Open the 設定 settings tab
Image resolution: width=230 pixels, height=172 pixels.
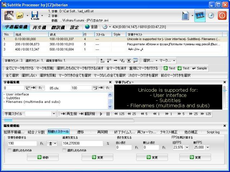point(74,27)
